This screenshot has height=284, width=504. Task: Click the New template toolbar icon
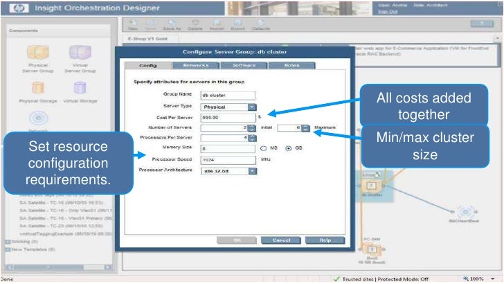click(x=133, y=23)
